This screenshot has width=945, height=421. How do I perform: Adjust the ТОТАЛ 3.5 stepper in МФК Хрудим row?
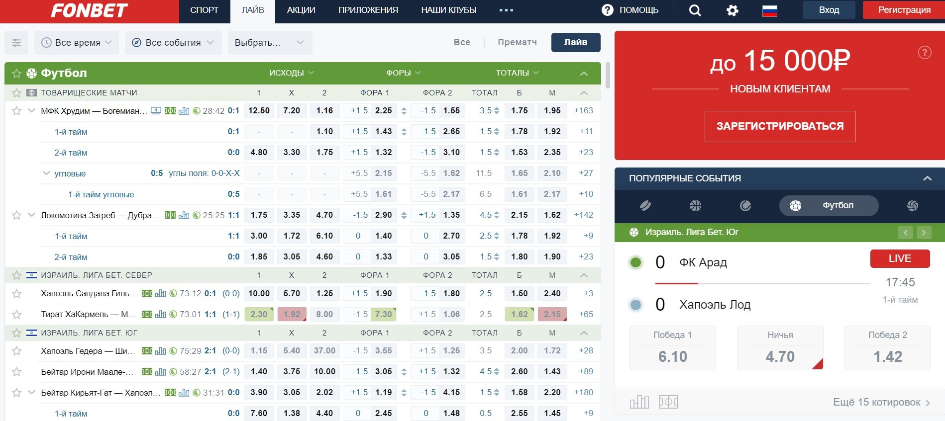tap(496, 111)
